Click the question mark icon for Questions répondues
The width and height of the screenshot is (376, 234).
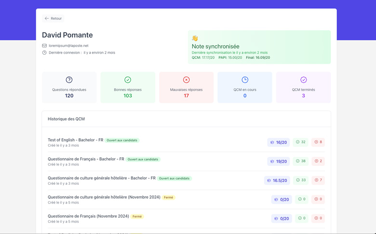coord(69,80)
